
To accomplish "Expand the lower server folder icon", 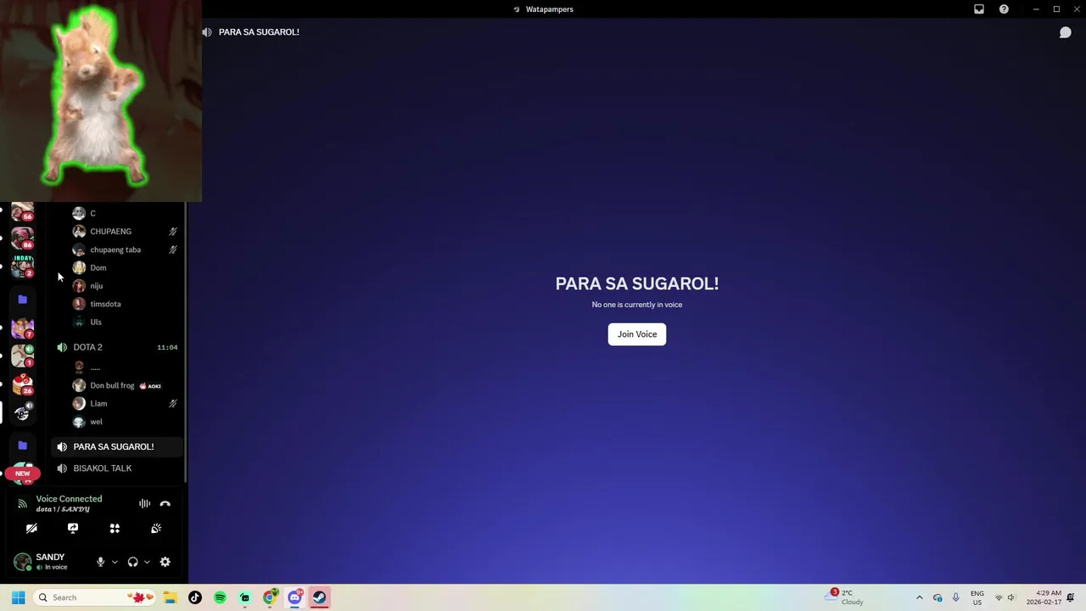I will tap(22, 446).
